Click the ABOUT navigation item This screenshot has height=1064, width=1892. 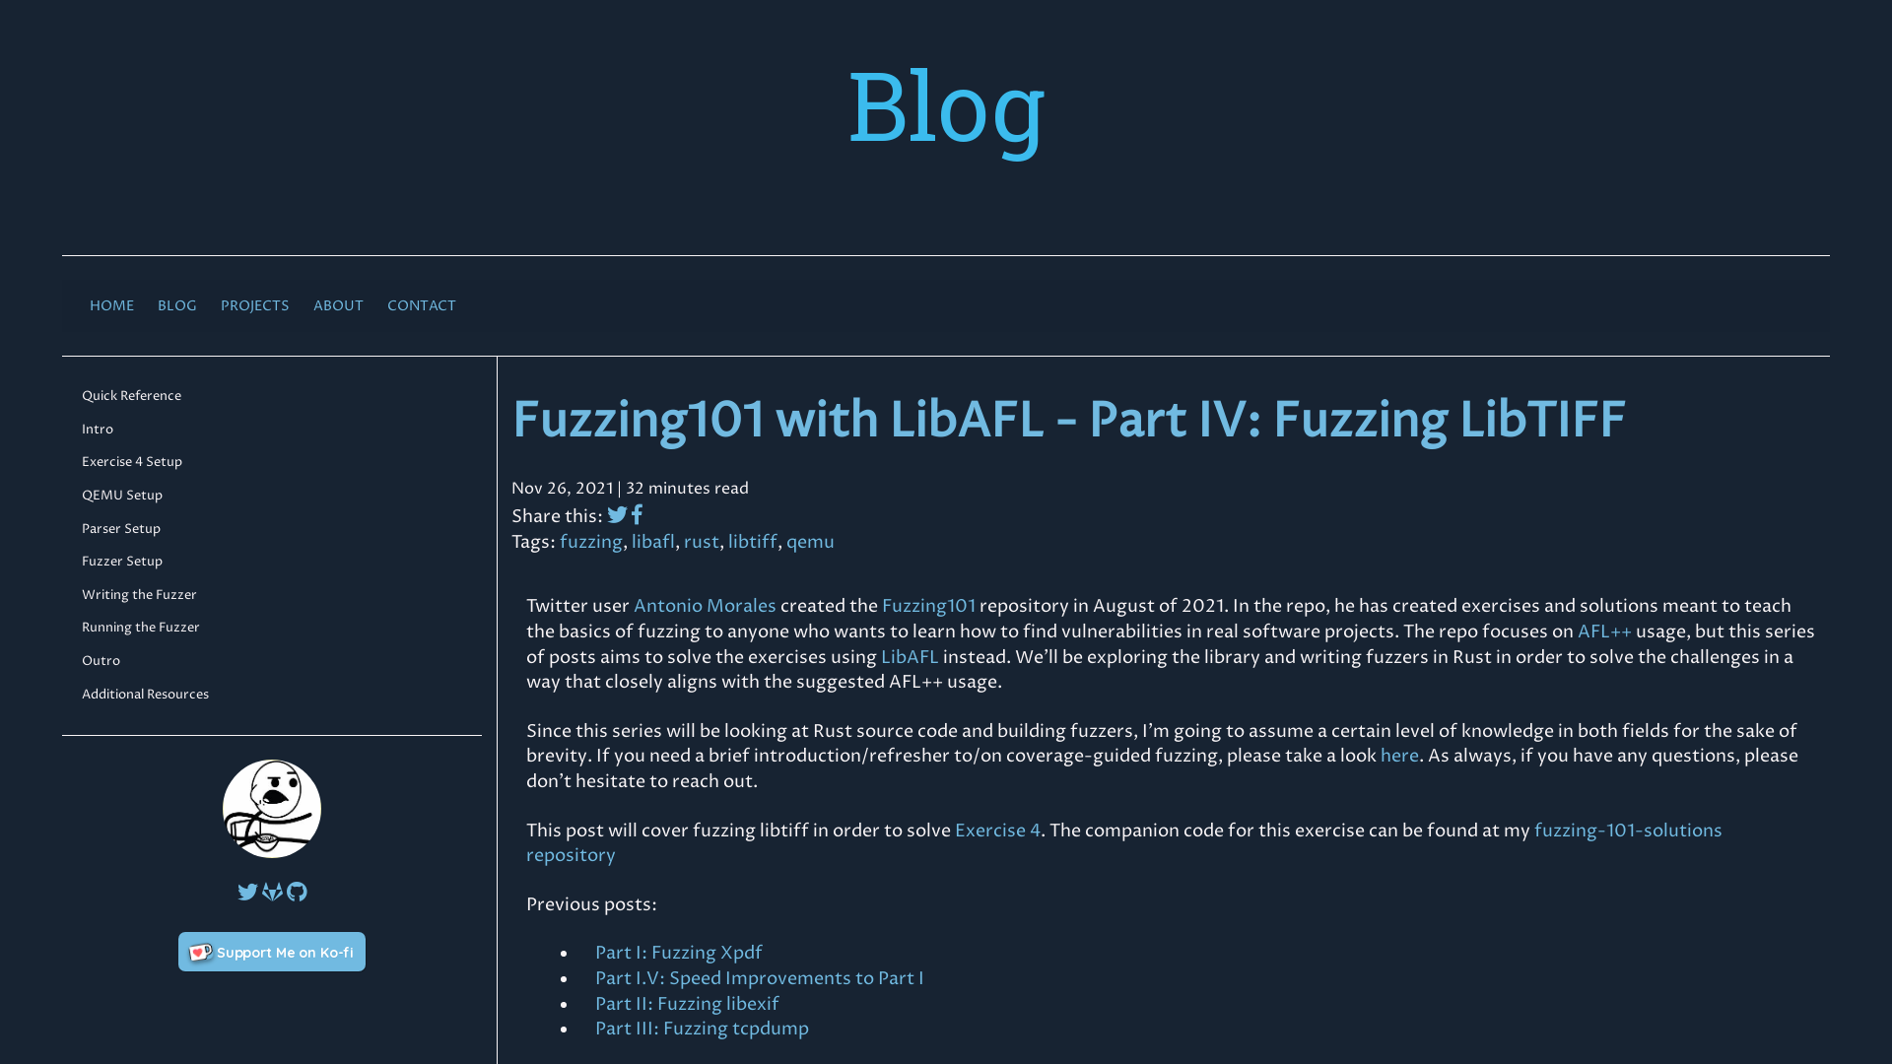point(339,305)
